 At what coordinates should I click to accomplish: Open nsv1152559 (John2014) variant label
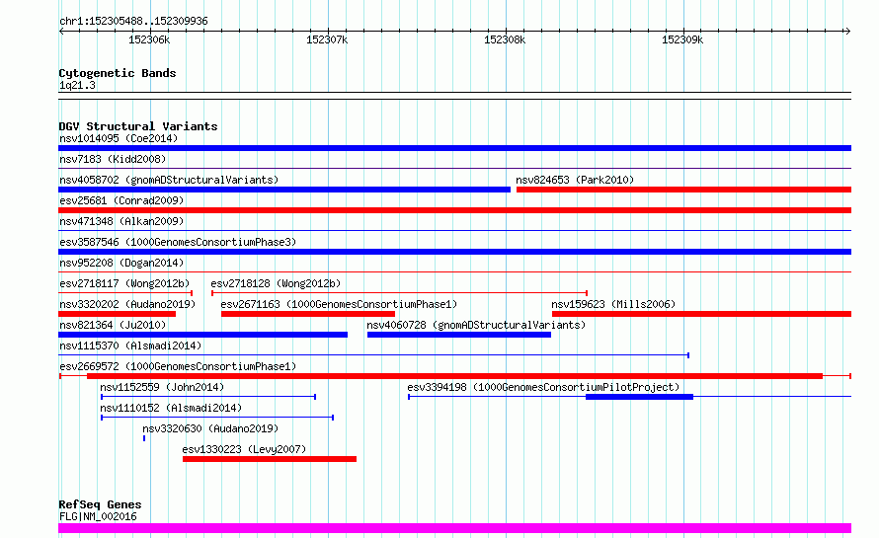161,387
